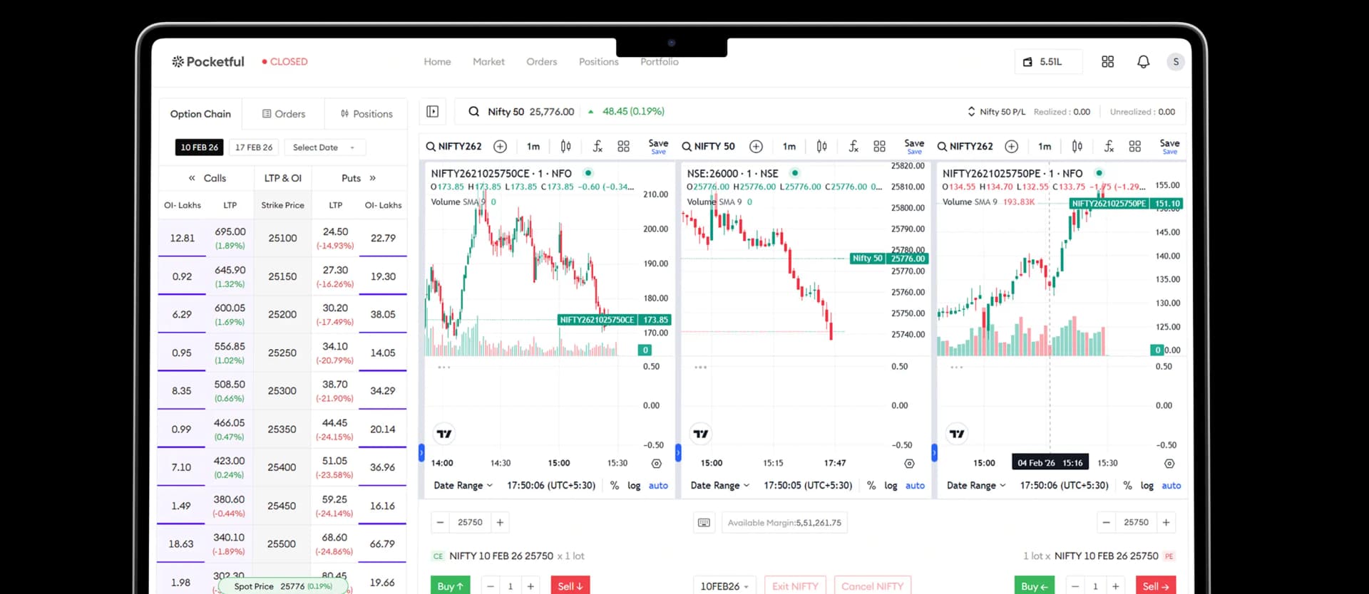Open indicators for the put chart
This screenshot has width=1369, height=594.
click(x=1109, y=146)
